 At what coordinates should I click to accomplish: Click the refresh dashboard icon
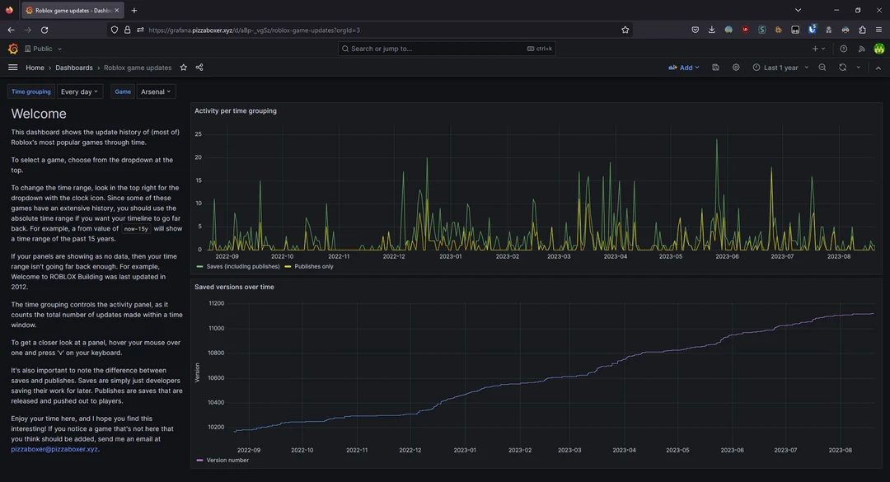pos(842,68)
